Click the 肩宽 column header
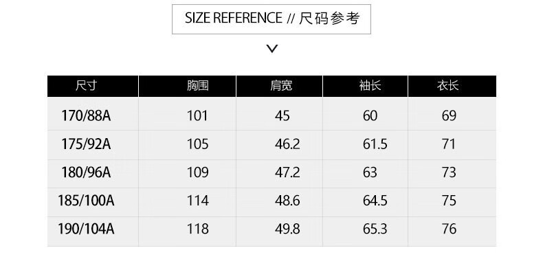 280,86
